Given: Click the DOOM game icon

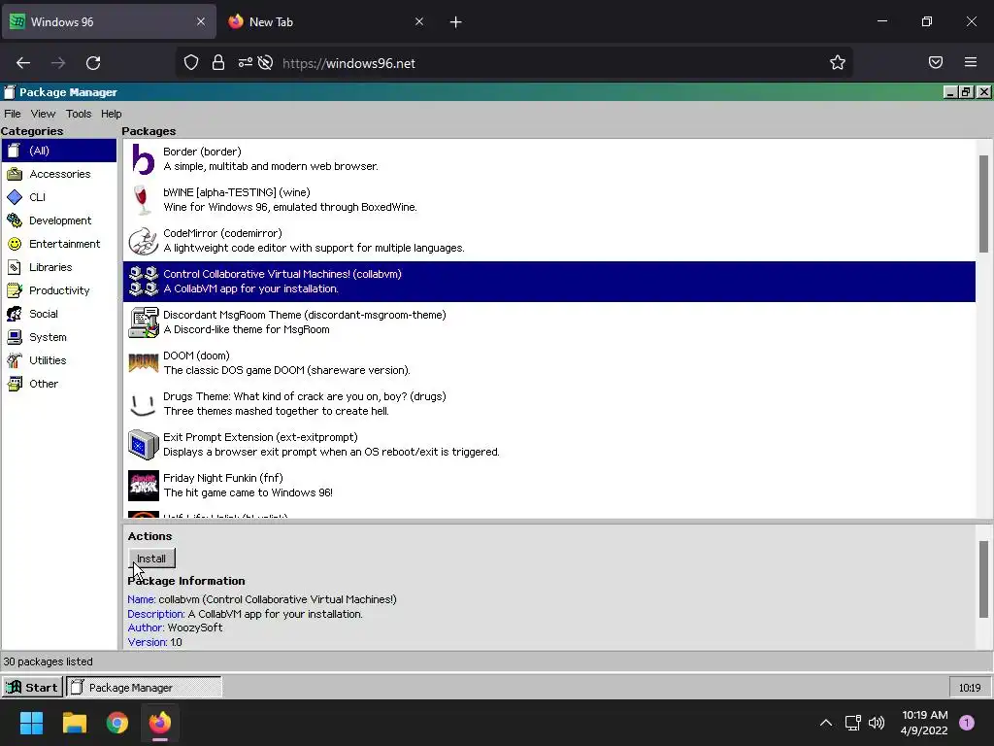Looking at the screenshot, I should [x=144, y=363].
